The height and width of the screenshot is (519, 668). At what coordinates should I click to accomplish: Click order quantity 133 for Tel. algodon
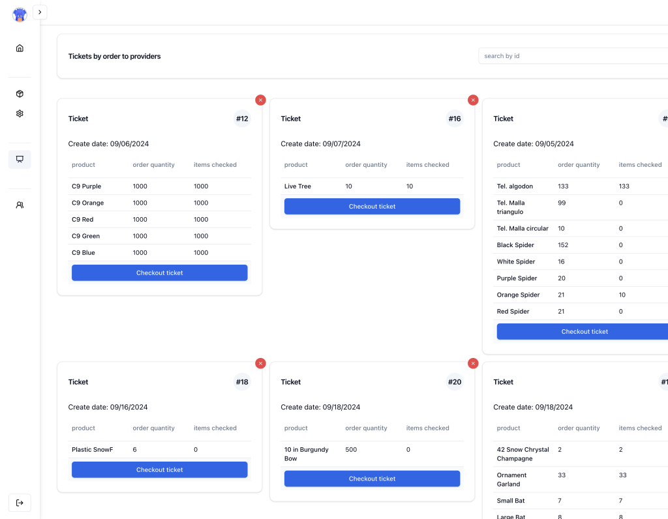coord(563,186)
